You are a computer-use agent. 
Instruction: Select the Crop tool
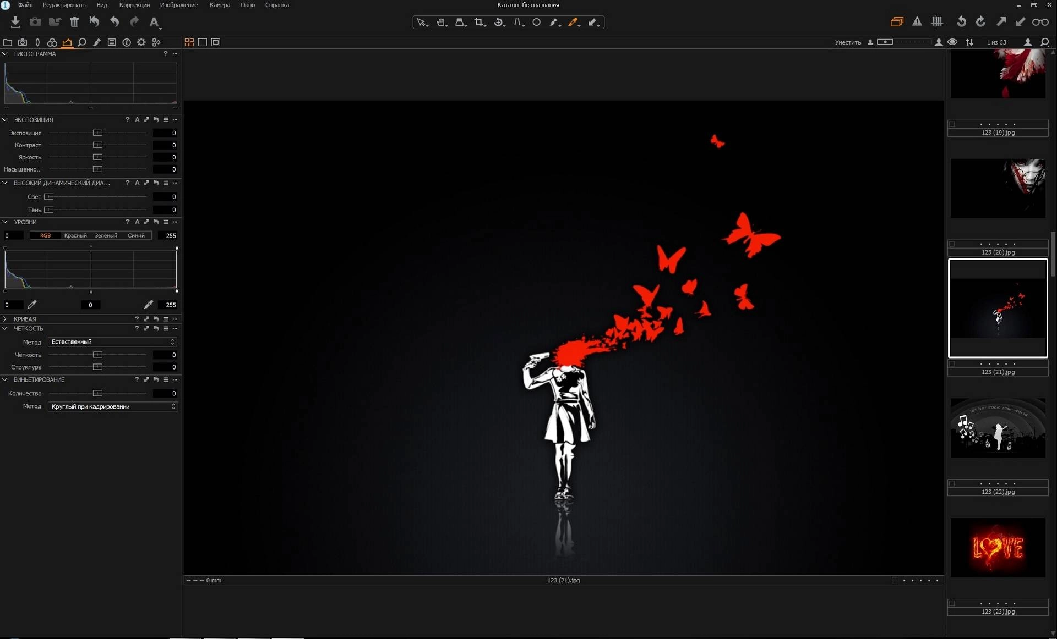tap(480, 23)
